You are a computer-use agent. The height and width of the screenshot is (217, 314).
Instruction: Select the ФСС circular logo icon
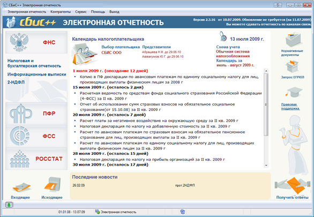[x=20, y=136]
